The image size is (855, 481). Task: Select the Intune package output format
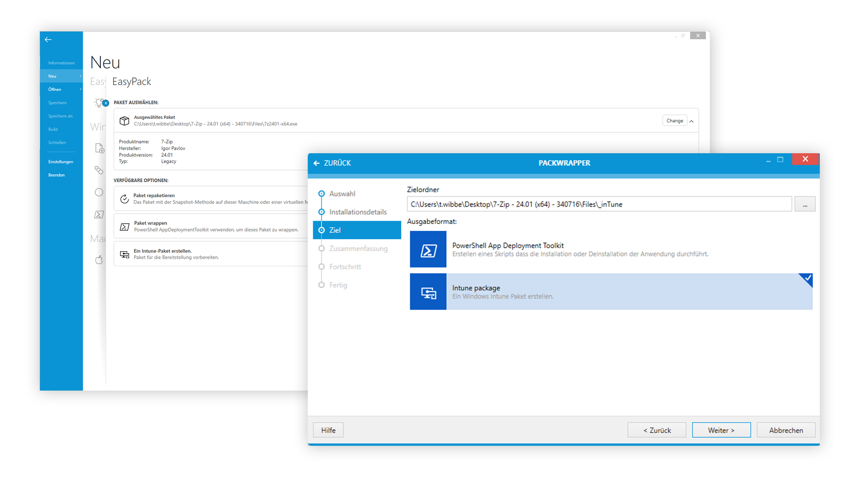[611, 292]
